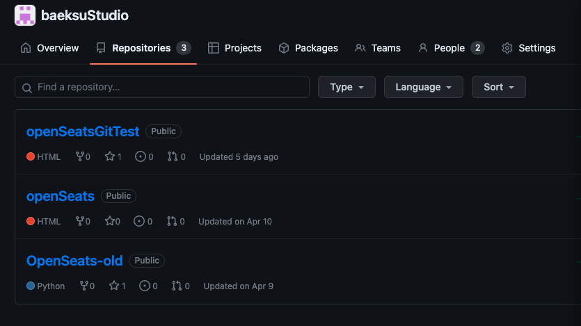Open the Teams tab
The image size is (581, 326).
coord(378,48)
